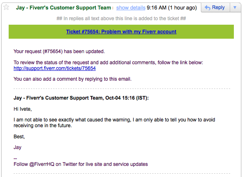Click 'You can also add a comment' line
245x177 pixels.
coord(73,79)
